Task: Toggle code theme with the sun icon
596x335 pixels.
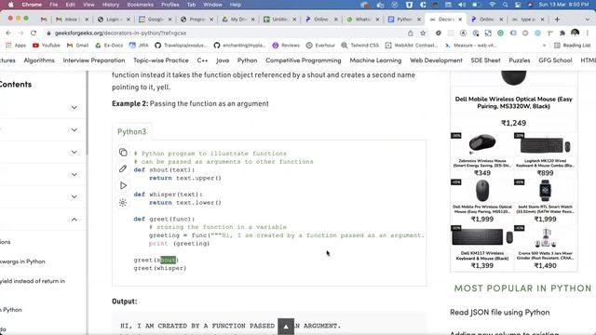Action: (123, 203)
